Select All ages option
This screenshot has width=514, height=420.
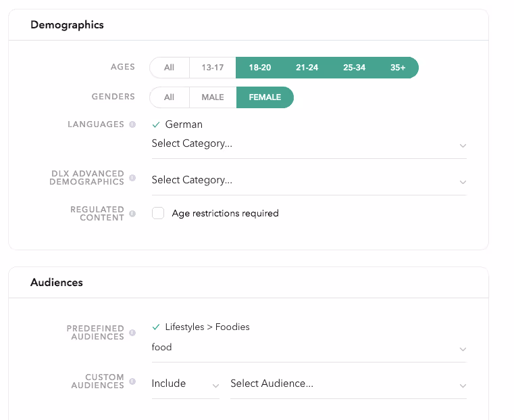tap(169, 68)
